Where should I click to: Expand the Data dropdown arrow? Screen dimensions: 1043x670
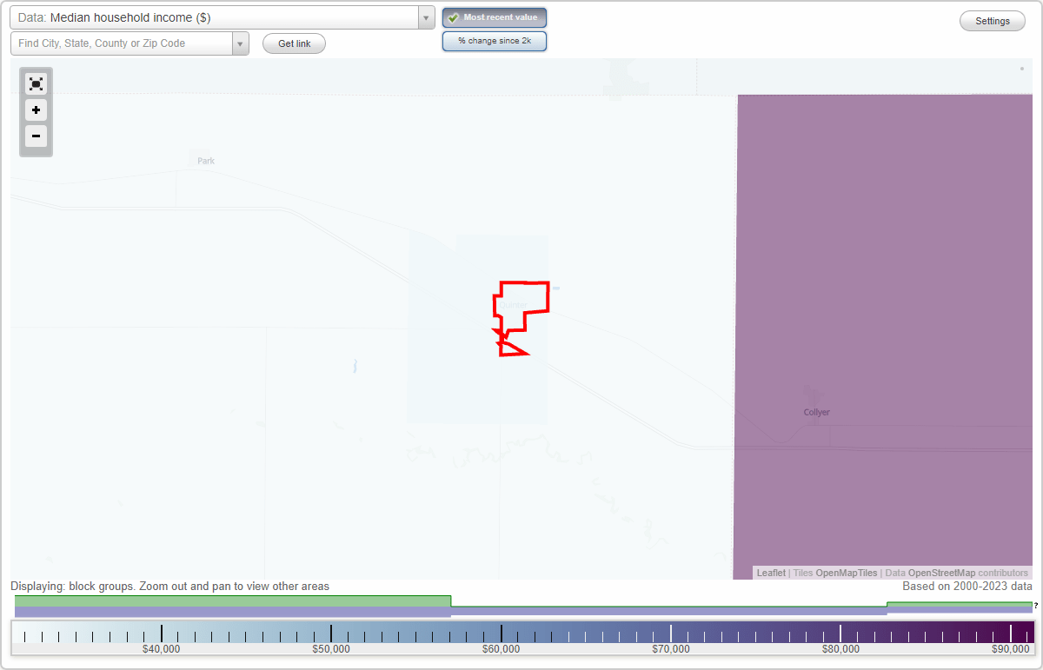[x=425, y=17]
